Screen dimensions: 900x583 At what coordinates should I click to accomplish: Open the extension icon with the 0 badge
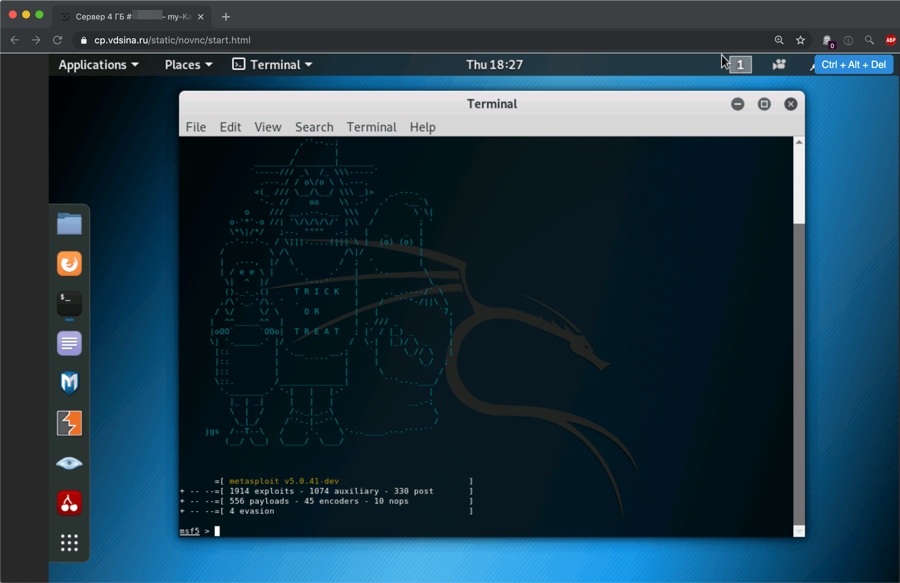click(x=828, y=41)
